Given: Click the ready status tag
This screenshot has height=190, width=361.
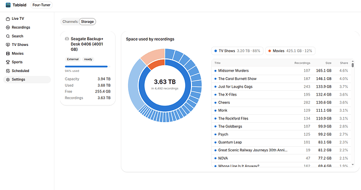Looking at the screenshot, I should (88, 60).
